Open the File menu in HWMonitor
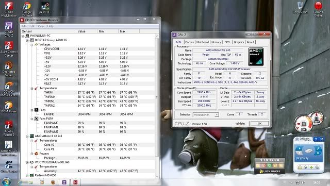The height and width of the screenshot is (186, 330). 24,26
